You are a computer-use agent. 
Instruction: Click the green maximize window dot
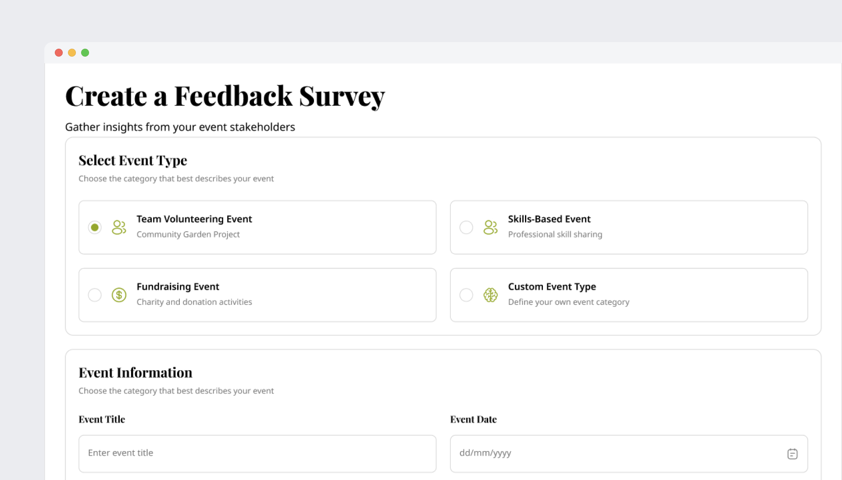[x=85, y=53]
